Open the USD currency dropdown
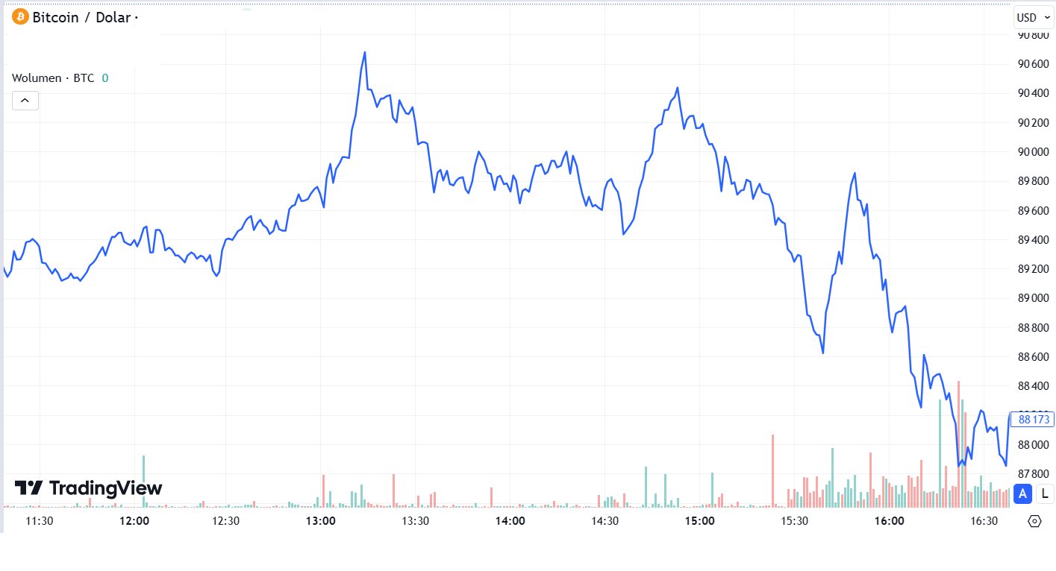Viewport: 1056px width, 571px height. [x=1033, y=18]
